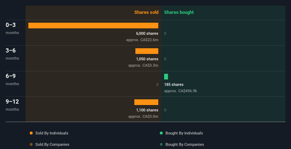Click the orange 3–6 months sold bar
The width and height of the screenshot is (291, 149).
(x=147, y=51)
